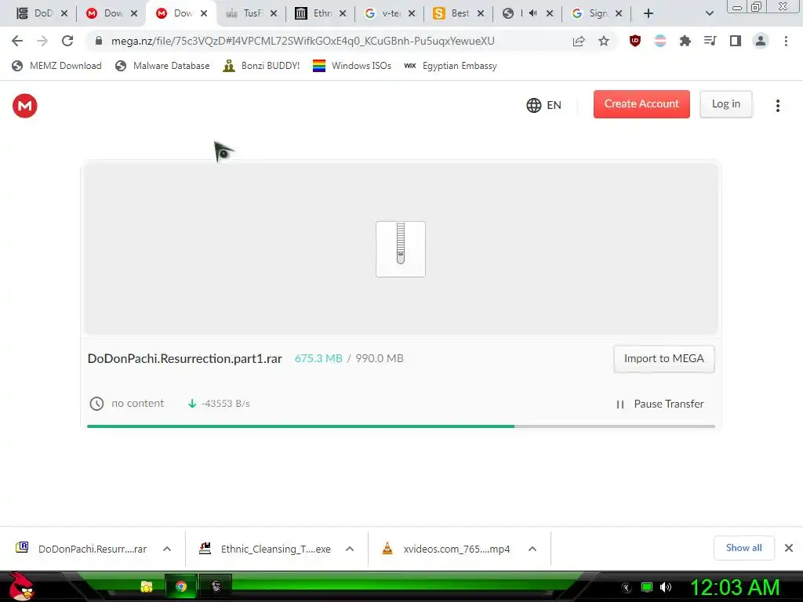
Task: Share this page via share icon
Action: click(x=579, y=41)
